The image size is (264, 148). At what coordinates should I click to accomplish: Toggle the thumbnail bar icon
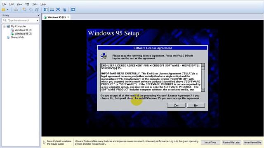(52, 9)
